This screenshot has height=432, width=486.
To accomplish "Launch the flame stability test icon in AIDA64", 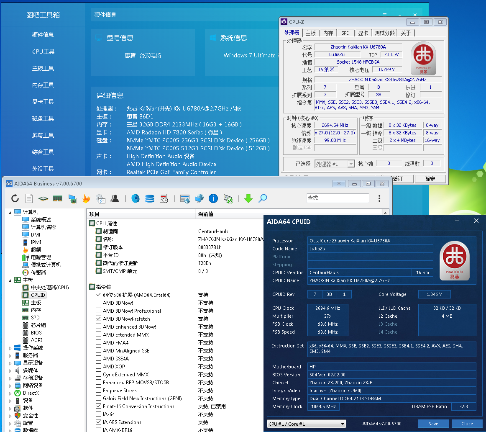I will coord(87,198).
